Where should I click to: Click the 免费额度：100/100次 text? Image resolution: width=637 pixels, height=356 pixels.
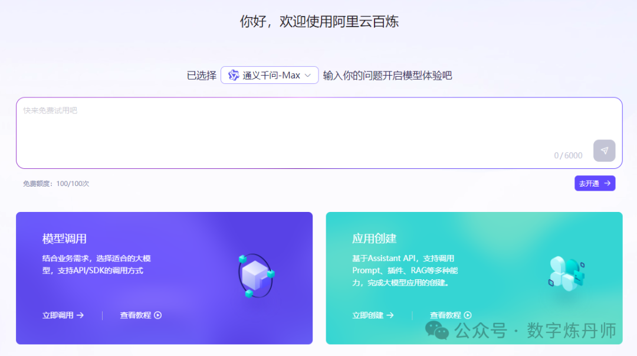point(56,184)
